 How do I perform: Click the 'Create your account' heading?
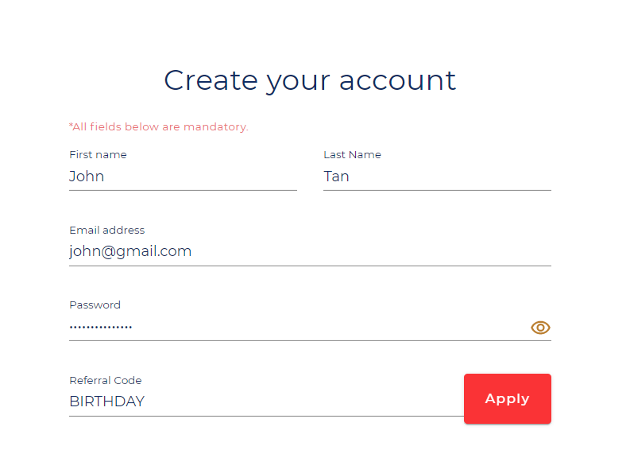point(310,81)
